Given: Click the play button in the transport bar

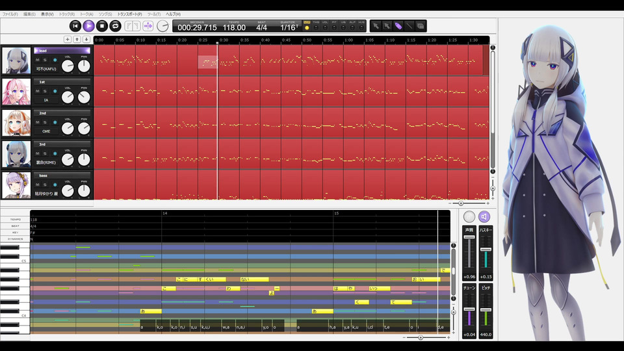Looking at the screenshot, I should (x=89, y=26).
